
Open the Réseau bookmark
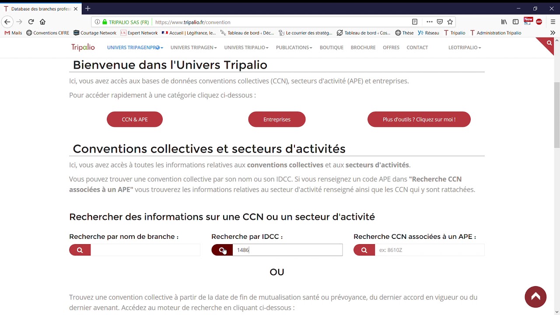(x=428, y=33)
